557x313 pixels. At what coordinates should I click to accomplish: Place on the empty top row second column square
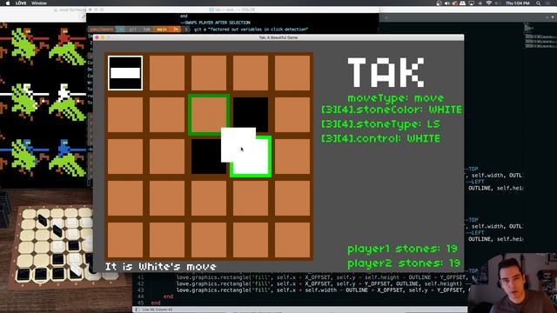tap(167, 73)
